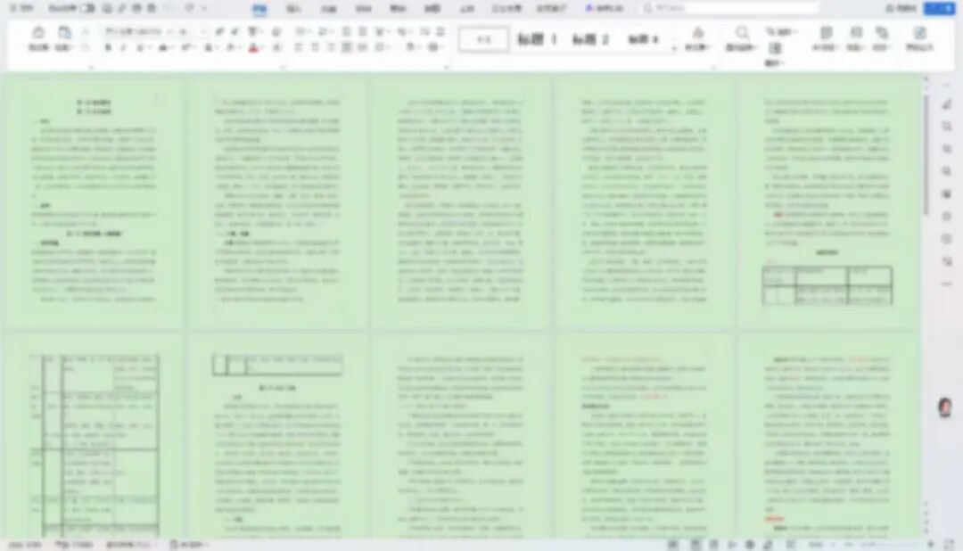Click the red font color icon
The image size is (963, 551).
[x=253, y=48]
